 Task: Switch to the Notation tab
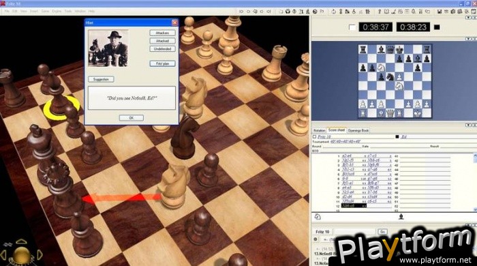319,130
